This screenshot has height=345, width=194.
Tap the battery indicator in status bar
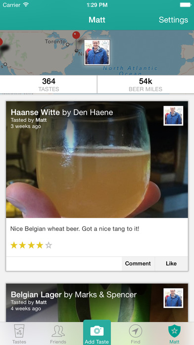[x=186, y=5]
